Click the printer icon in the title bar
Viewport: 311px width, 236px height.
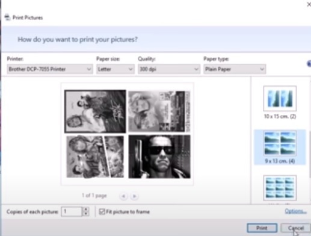pyautogui.click(x=7, y=17)
